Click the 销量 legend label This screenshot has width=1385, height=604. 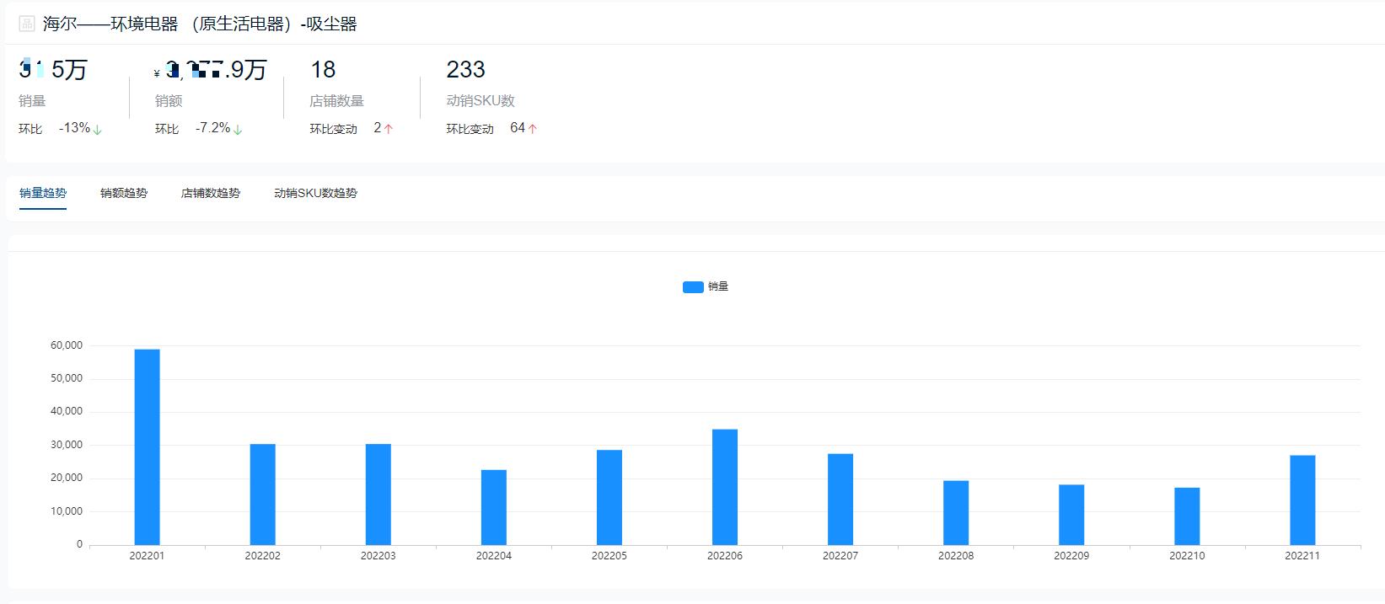tap(718, 286)
